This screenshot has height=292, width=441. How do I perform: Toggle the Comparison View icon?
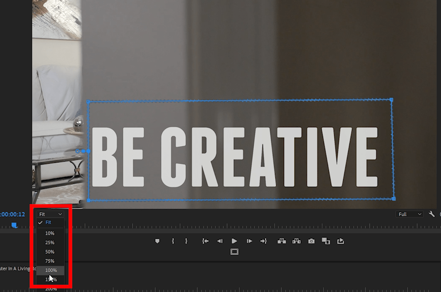pyautogui.click(x=325, y=241)
